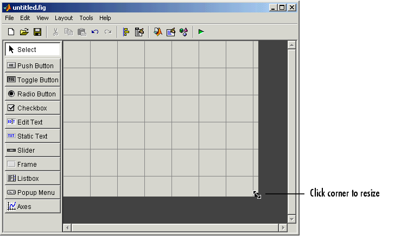
Task: Click the vertical scrollbar down arrow
Action: pyautogui.click(x=291, y=219)
